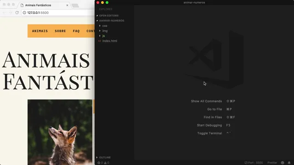
Task: Open index.html in the explorer
Action: click(110, 41)
